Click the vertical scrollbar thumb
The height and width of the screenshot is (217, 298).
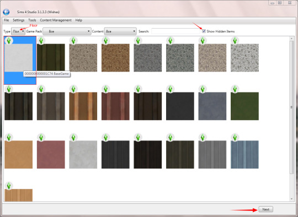[x=291, y=107]
